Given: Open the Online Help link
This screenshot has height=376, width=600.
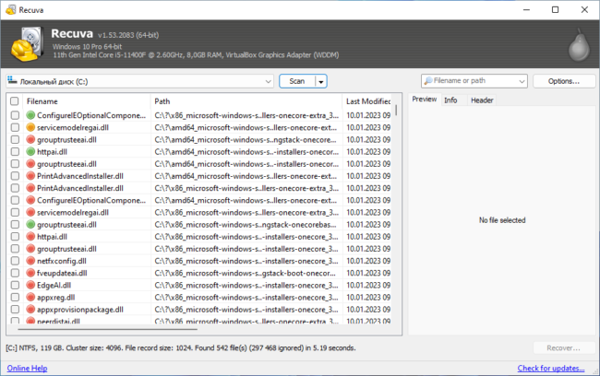Looking at the screenshot, I should (x=27, y=369).
